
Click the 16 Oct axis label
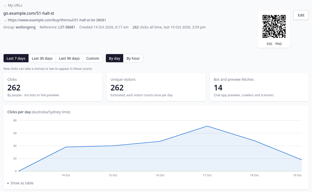point(160,175)
